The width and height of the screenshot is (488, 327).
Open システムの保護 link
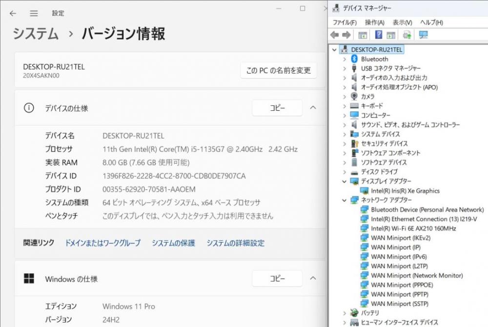173,243
